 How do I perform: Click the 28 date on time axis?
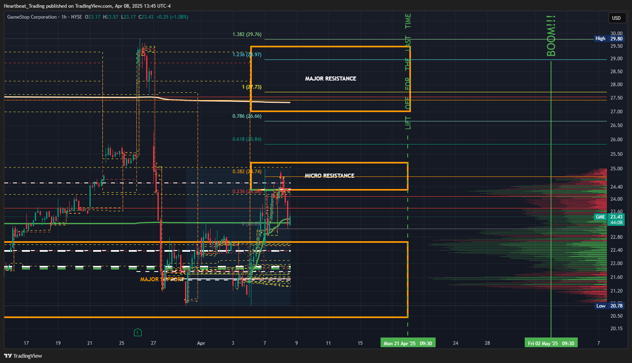pyautogui.click(x=487, y=343)
